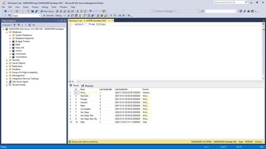Click the Quick Launch search magnifier
The image size is (266, 149).
click(x=246, y=2)
